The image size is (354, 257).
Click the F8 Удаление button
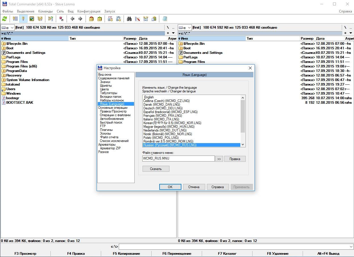coord(278,254)
